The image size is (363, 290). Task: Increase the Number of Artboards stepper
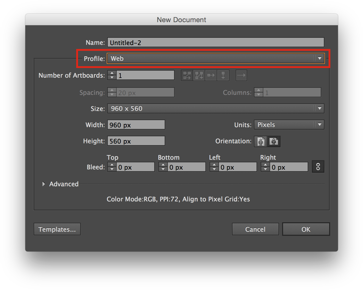tap(112, 73)
